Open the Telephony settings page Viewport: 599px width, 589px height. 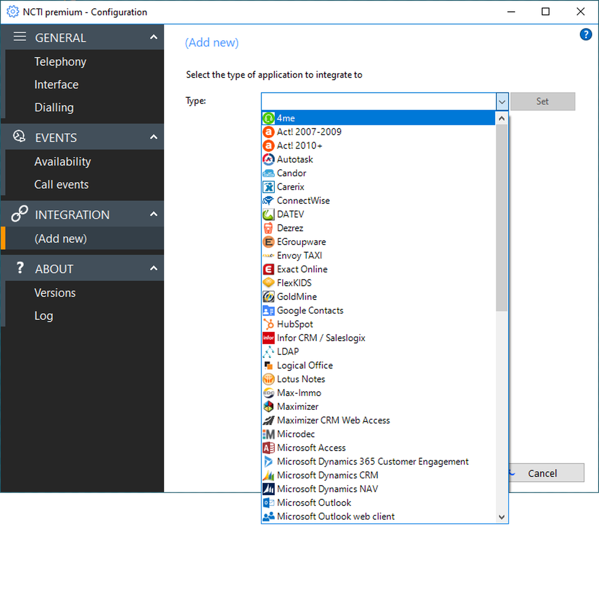pyautogui.click(x=60, y=62)
